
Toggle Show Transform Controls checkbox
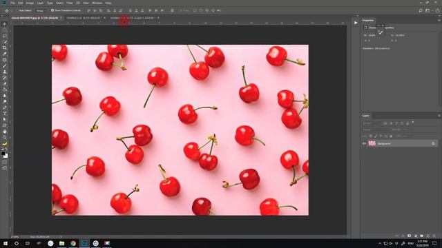point(52,10)
